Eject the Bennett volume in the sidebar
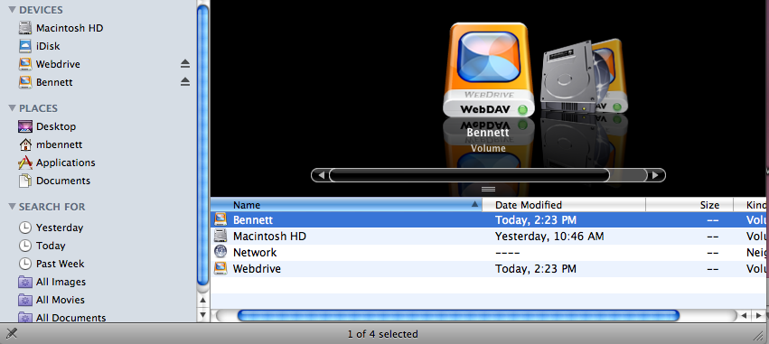 185,82
